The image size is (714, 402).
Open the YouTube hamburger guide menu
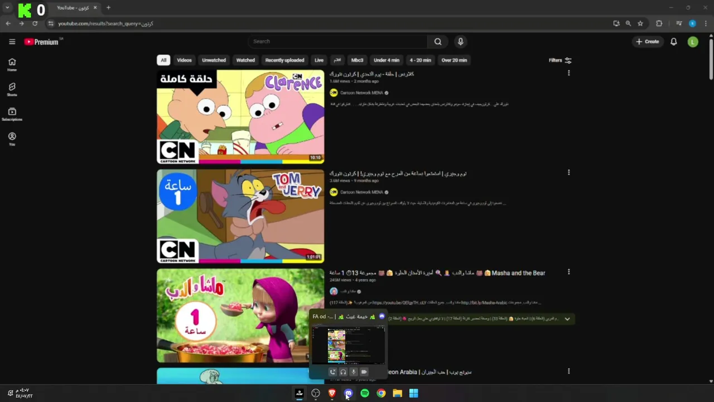[x=12, y=41]
